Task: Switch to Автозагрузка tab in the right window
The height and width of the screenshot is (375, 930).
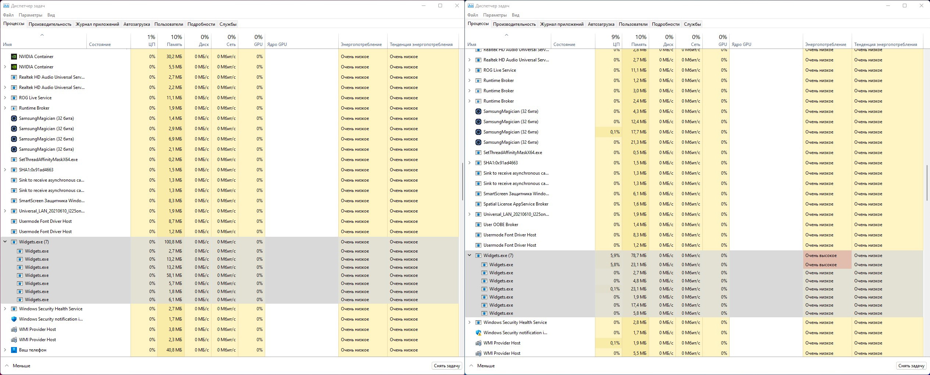Action: pos(601,24)
